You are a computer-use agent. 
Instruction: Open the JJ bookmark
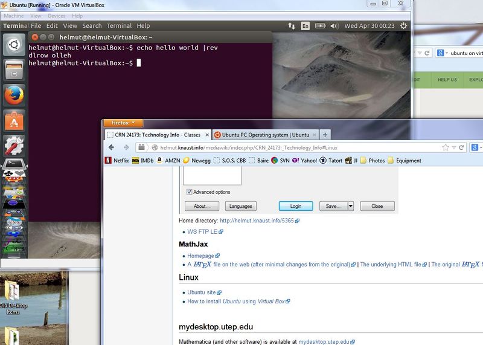351,160
